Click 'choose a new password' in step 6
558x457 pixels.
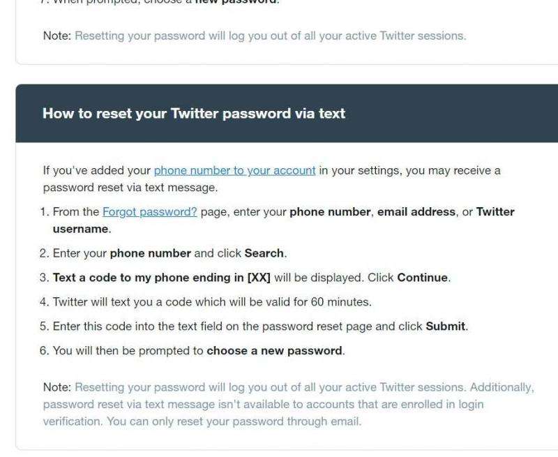(274, 350)
